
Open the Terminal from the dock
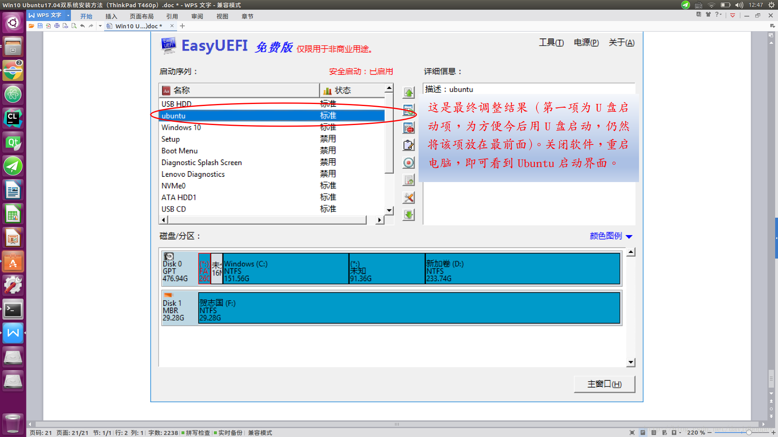tap(13, 310)
